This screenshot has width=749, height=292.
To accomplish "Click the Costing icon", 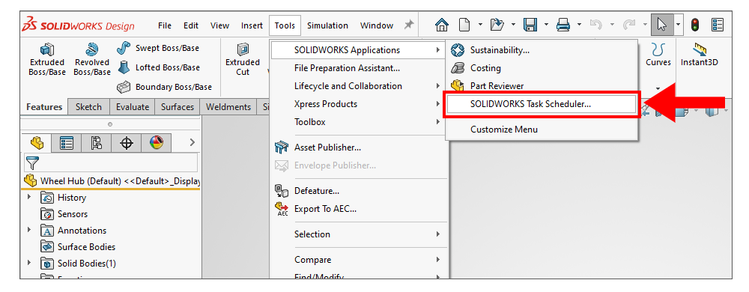I will tap(458, 67).
